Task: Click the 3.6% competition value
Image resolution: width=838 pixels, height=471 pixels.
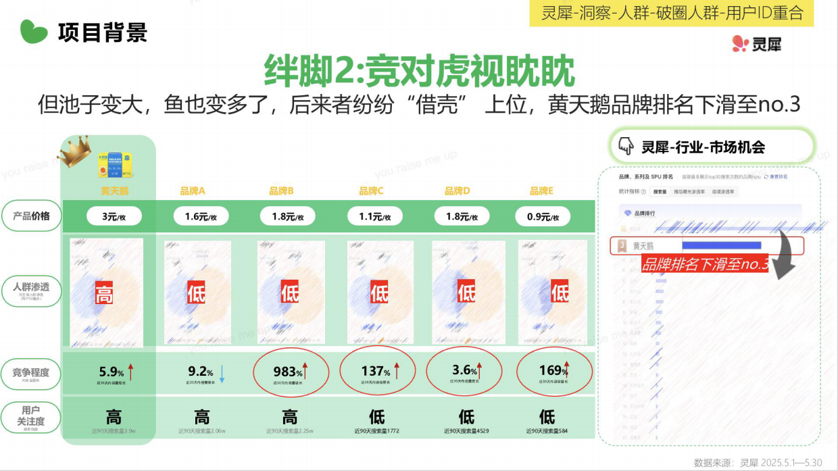Action: 464,371
